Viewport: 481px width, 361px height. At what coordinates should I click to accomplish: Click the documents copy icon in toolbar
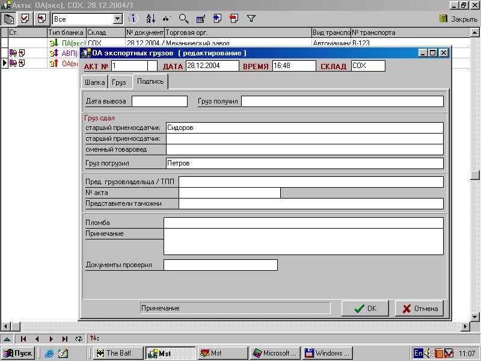8,19
